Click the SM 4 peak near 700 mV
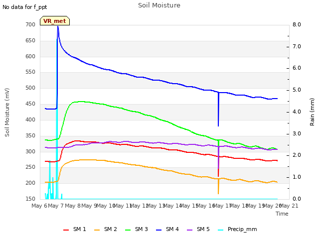The width and height of the screenshot is (319, 239). click(x=58, y=26)
